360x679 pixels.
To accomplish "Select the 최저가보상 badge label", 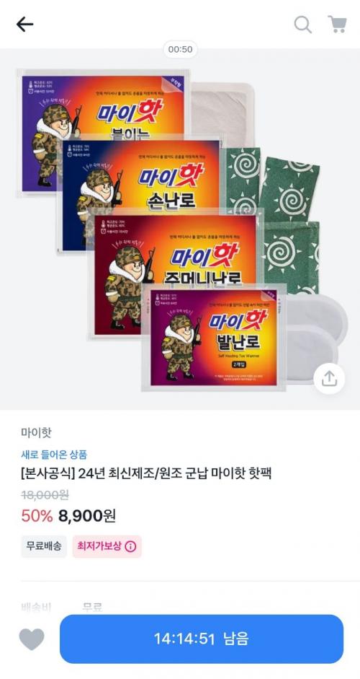I will click(x=99, y=546).
